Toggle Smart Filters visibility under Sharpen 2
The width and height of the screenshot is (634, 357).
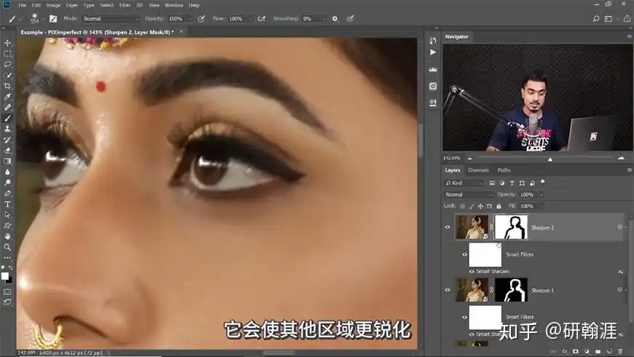tap(465, 255)
